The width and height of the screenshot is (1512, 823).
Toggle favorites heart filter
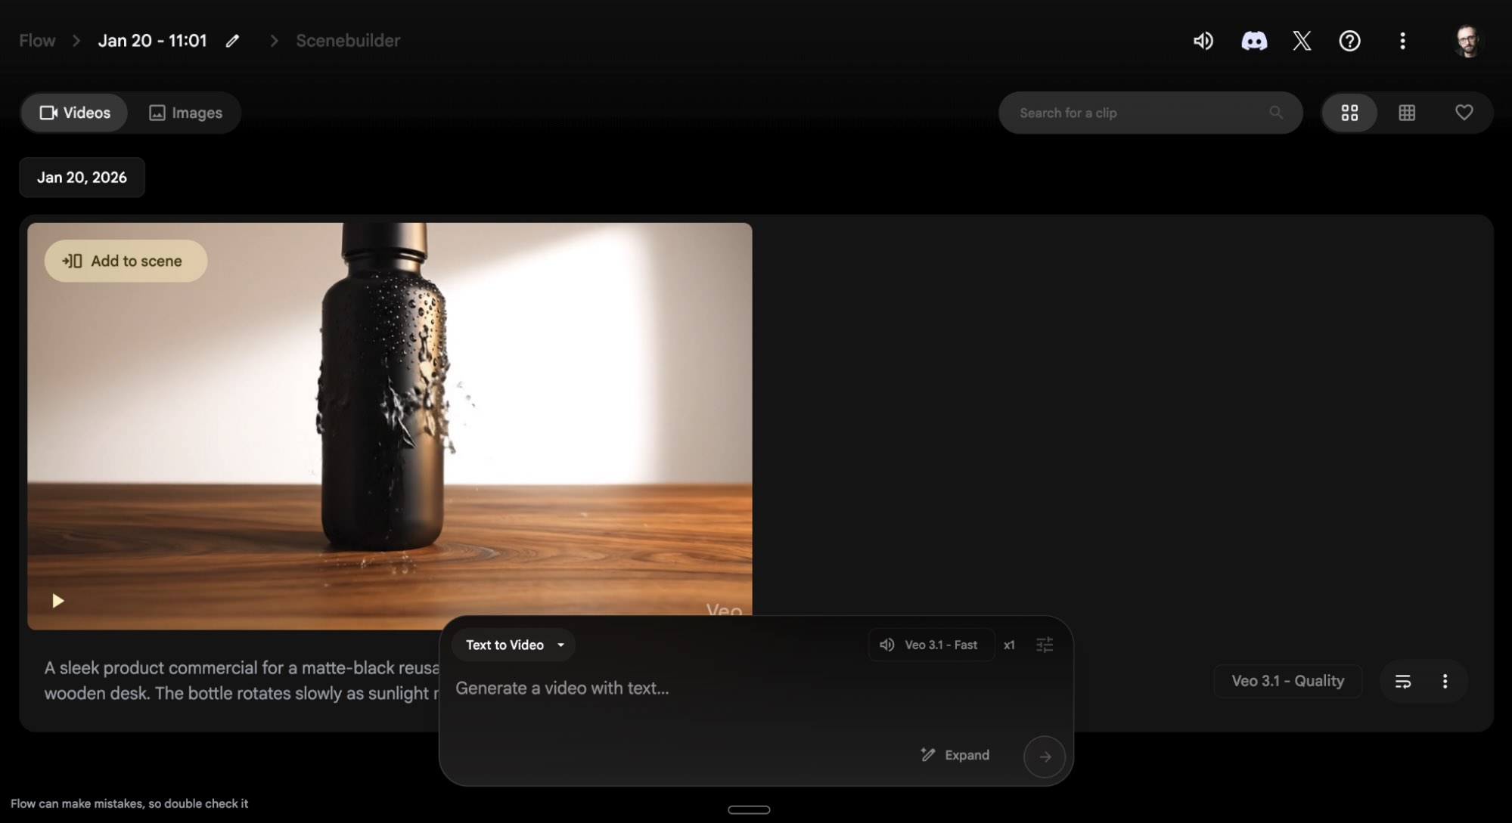click(x=1464, y=113)
